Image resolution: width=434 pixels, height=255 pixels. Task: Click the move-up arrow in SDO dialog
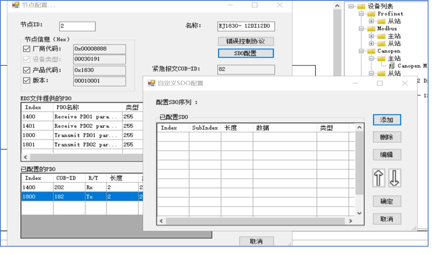379,178
